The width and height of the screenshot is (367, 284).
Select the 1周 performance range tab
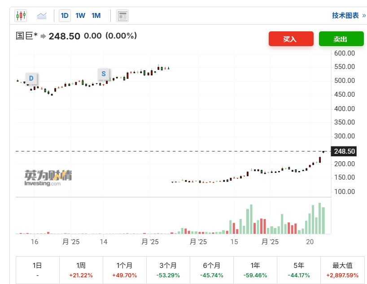pos(81,270)
